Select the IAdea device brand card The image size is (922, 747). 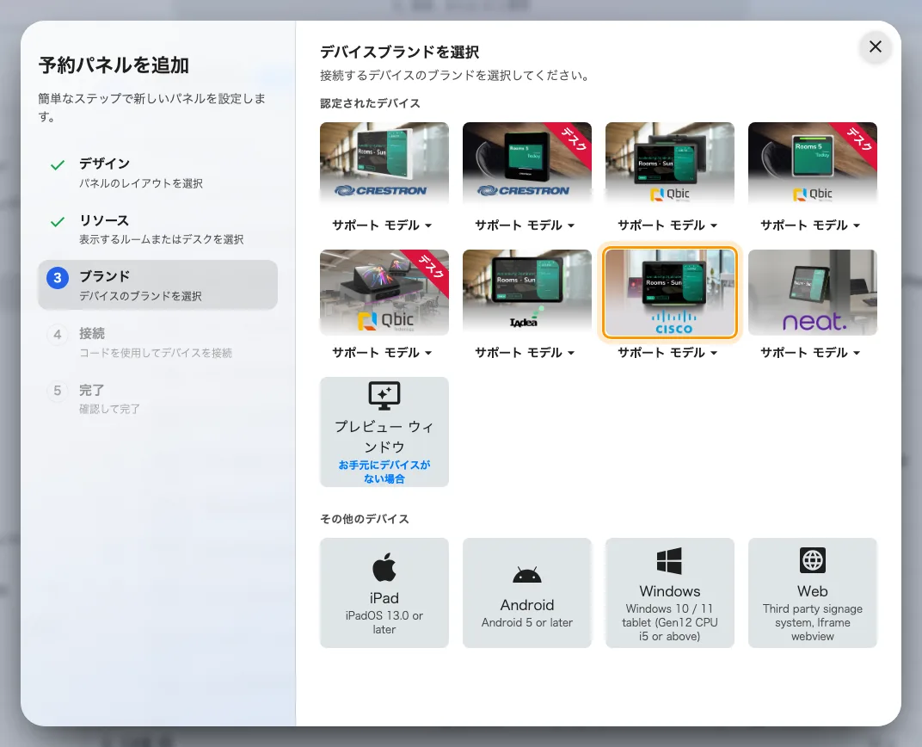click(527, 293)
